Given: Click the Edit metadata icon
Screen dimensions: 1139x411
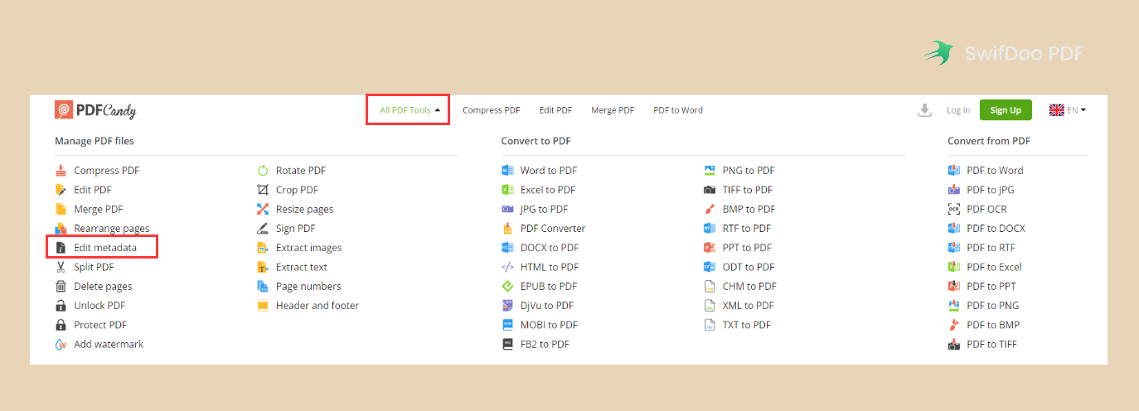Looking at the screenshot, I should (x=61, y=248).
